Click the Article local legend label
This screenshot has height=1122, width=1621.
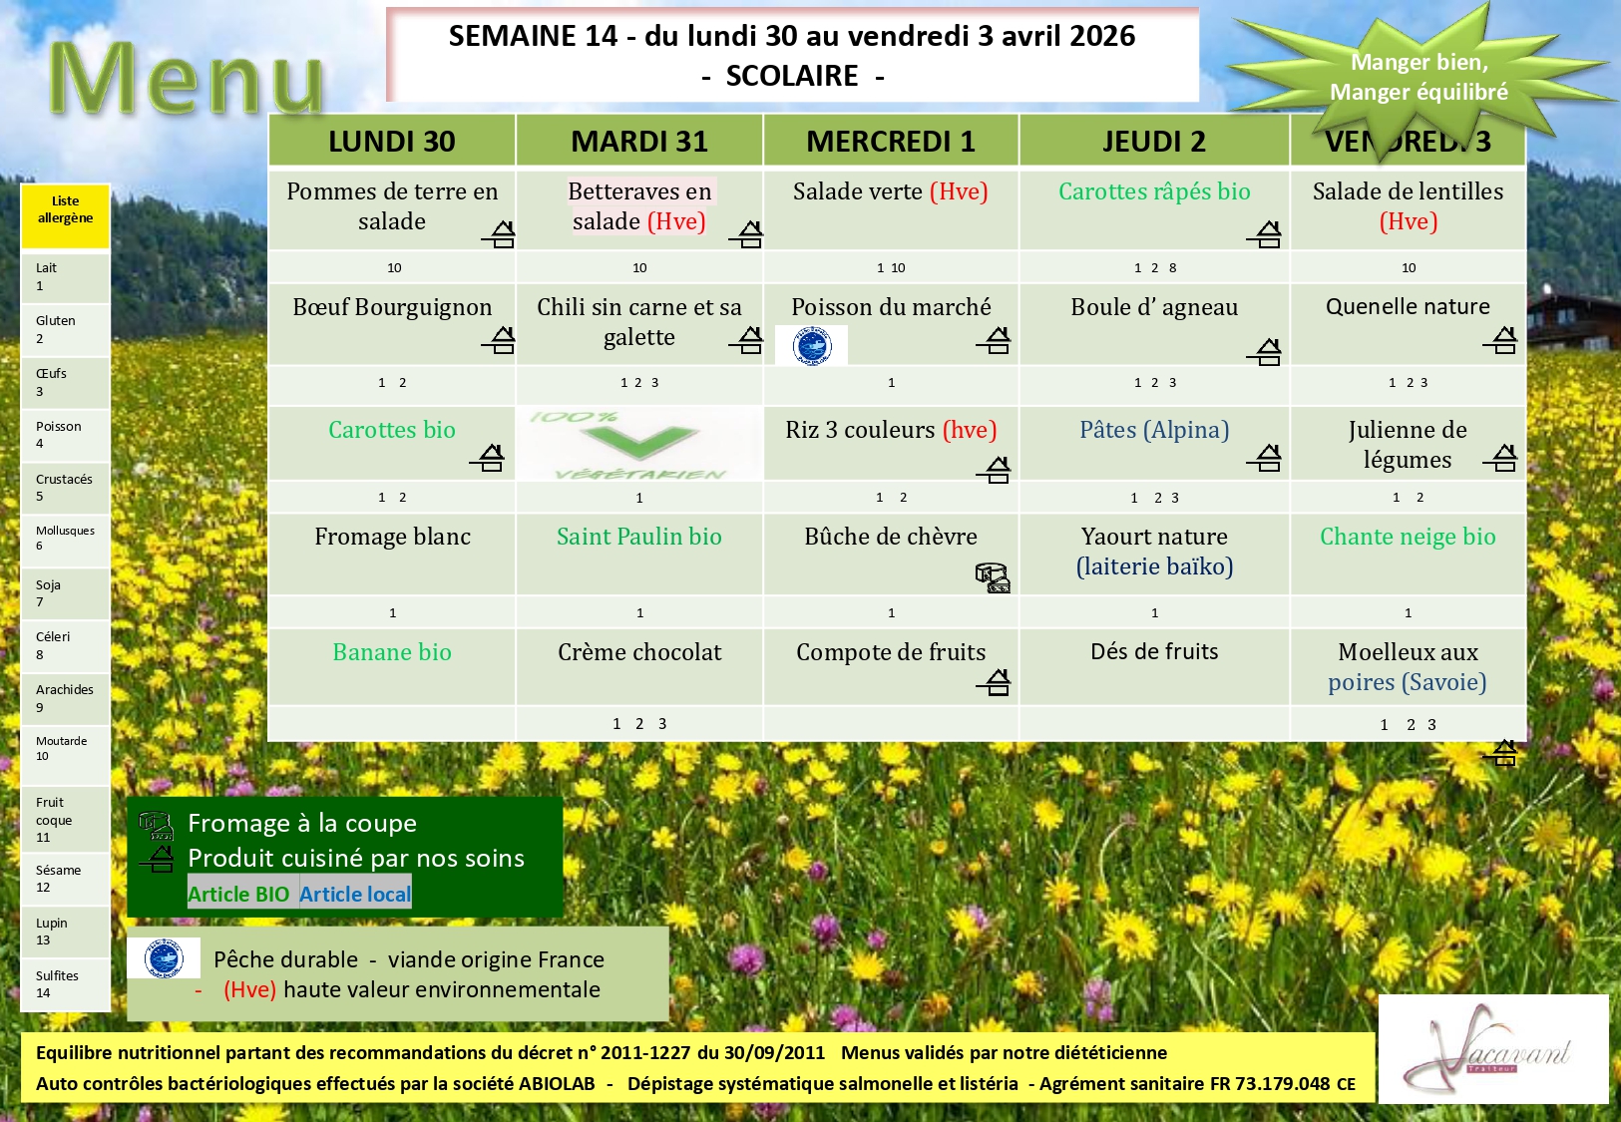[355, 894]
